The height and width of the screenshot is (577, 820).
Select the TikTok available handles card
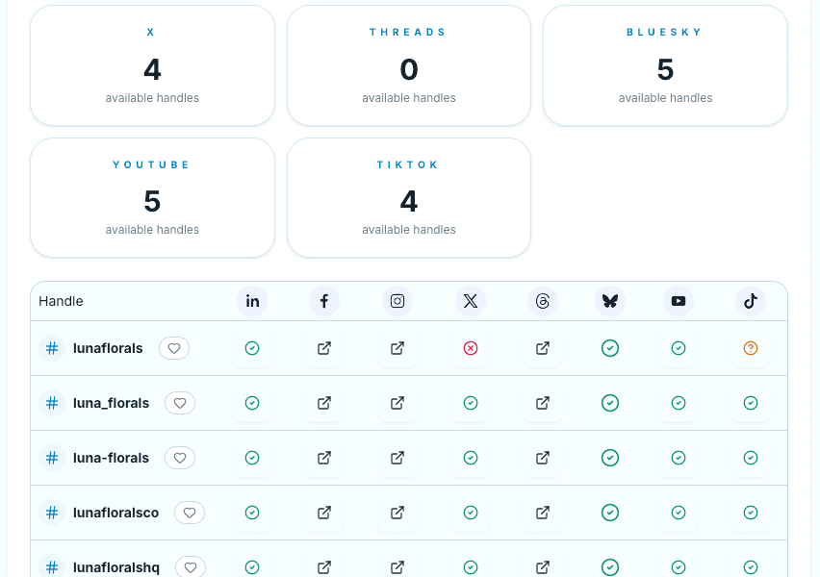tap(409, 197)
